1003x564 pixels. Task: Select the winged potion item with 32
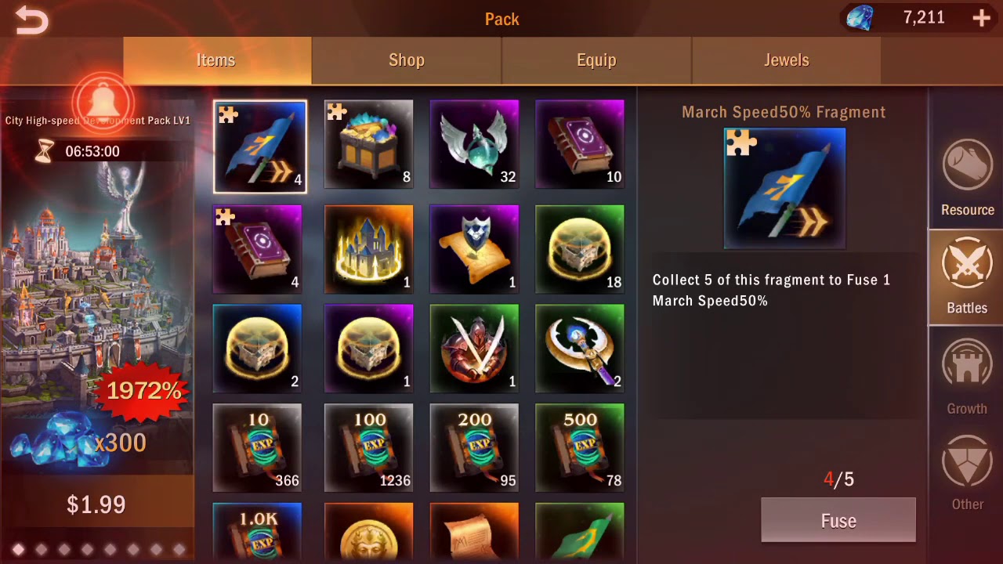coord(474,145)
